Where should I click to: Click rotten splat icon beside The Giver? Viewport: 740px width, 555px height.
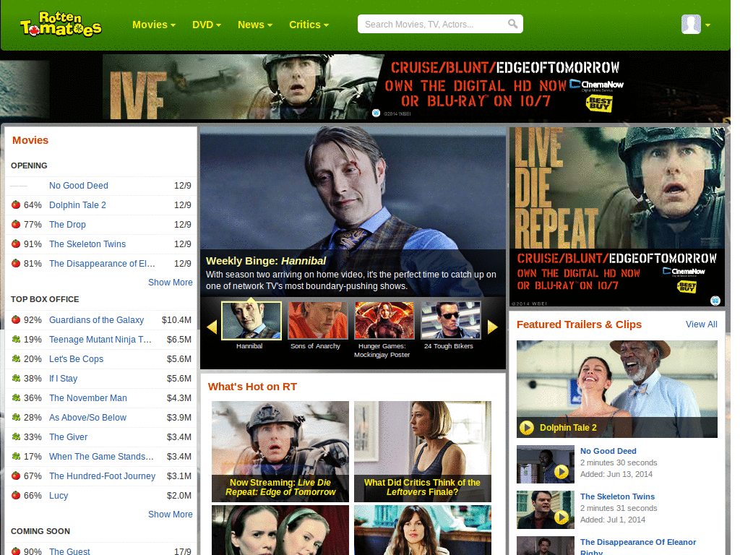point(16,436)
